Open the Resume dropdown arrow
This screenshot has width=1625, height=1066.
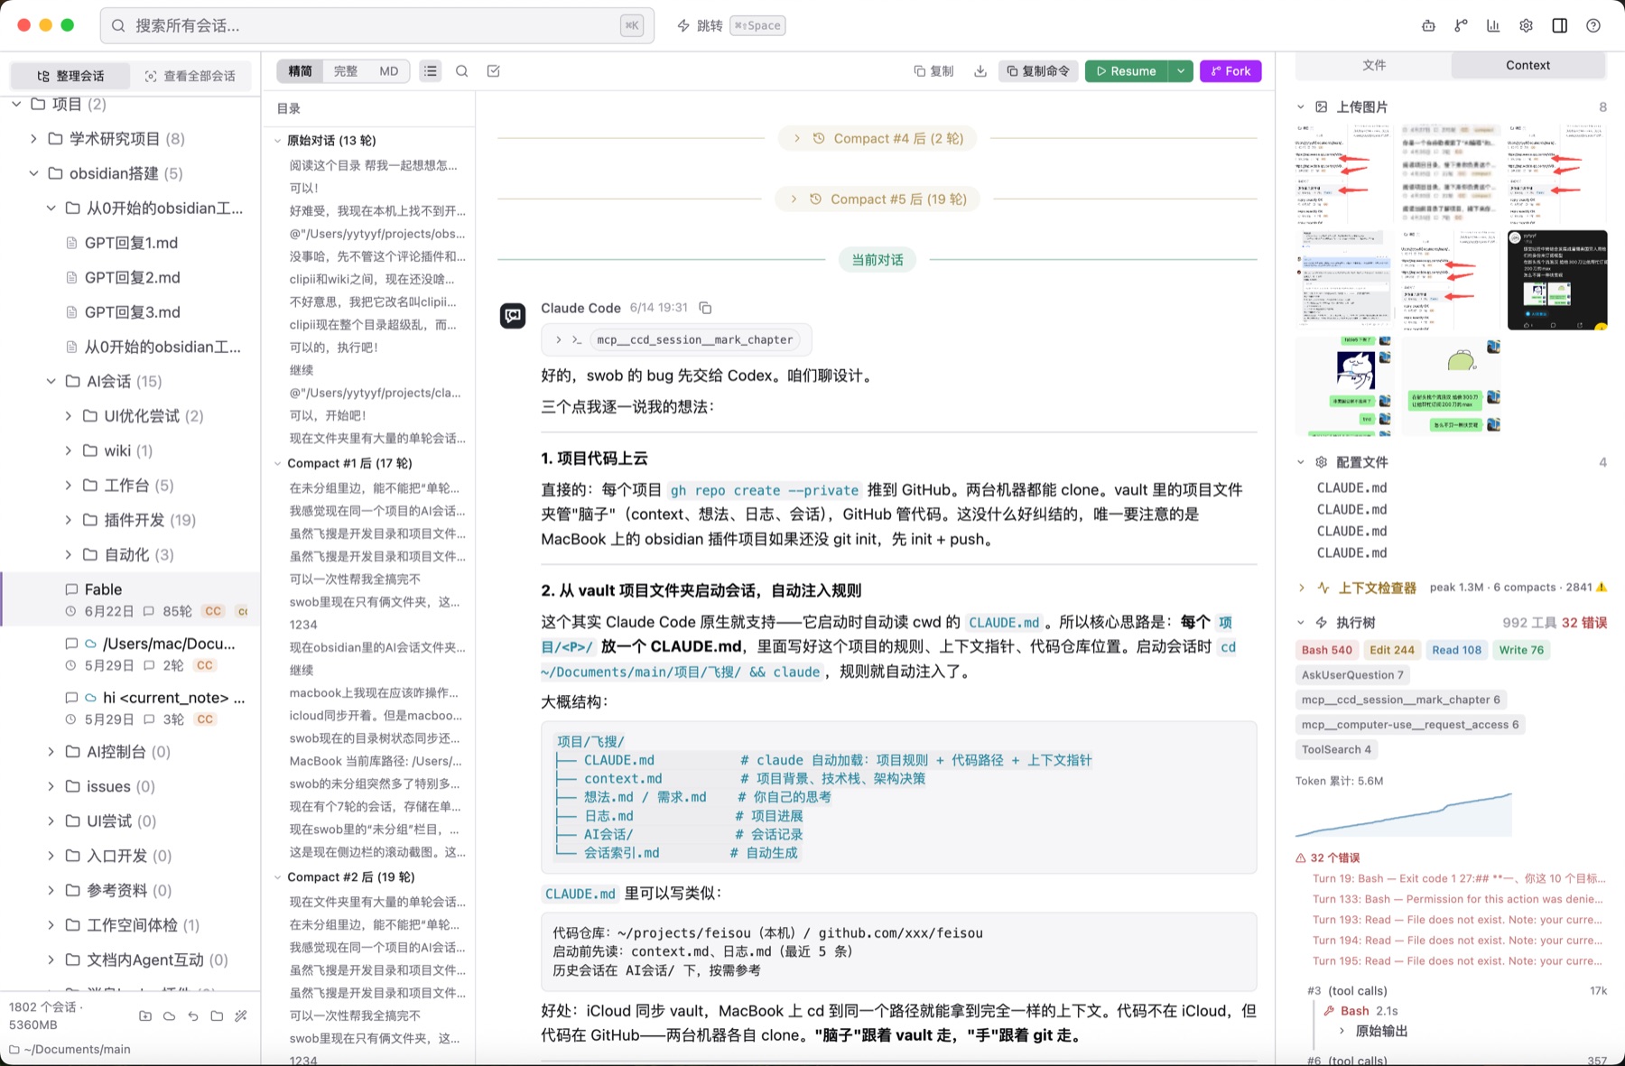point(1181,71)
